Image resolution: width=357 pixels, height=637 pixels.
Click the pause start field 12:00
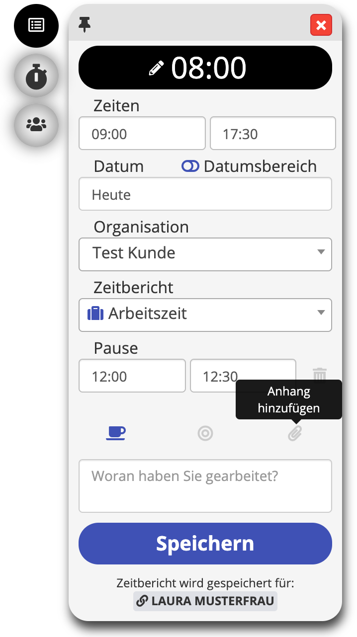132,376
